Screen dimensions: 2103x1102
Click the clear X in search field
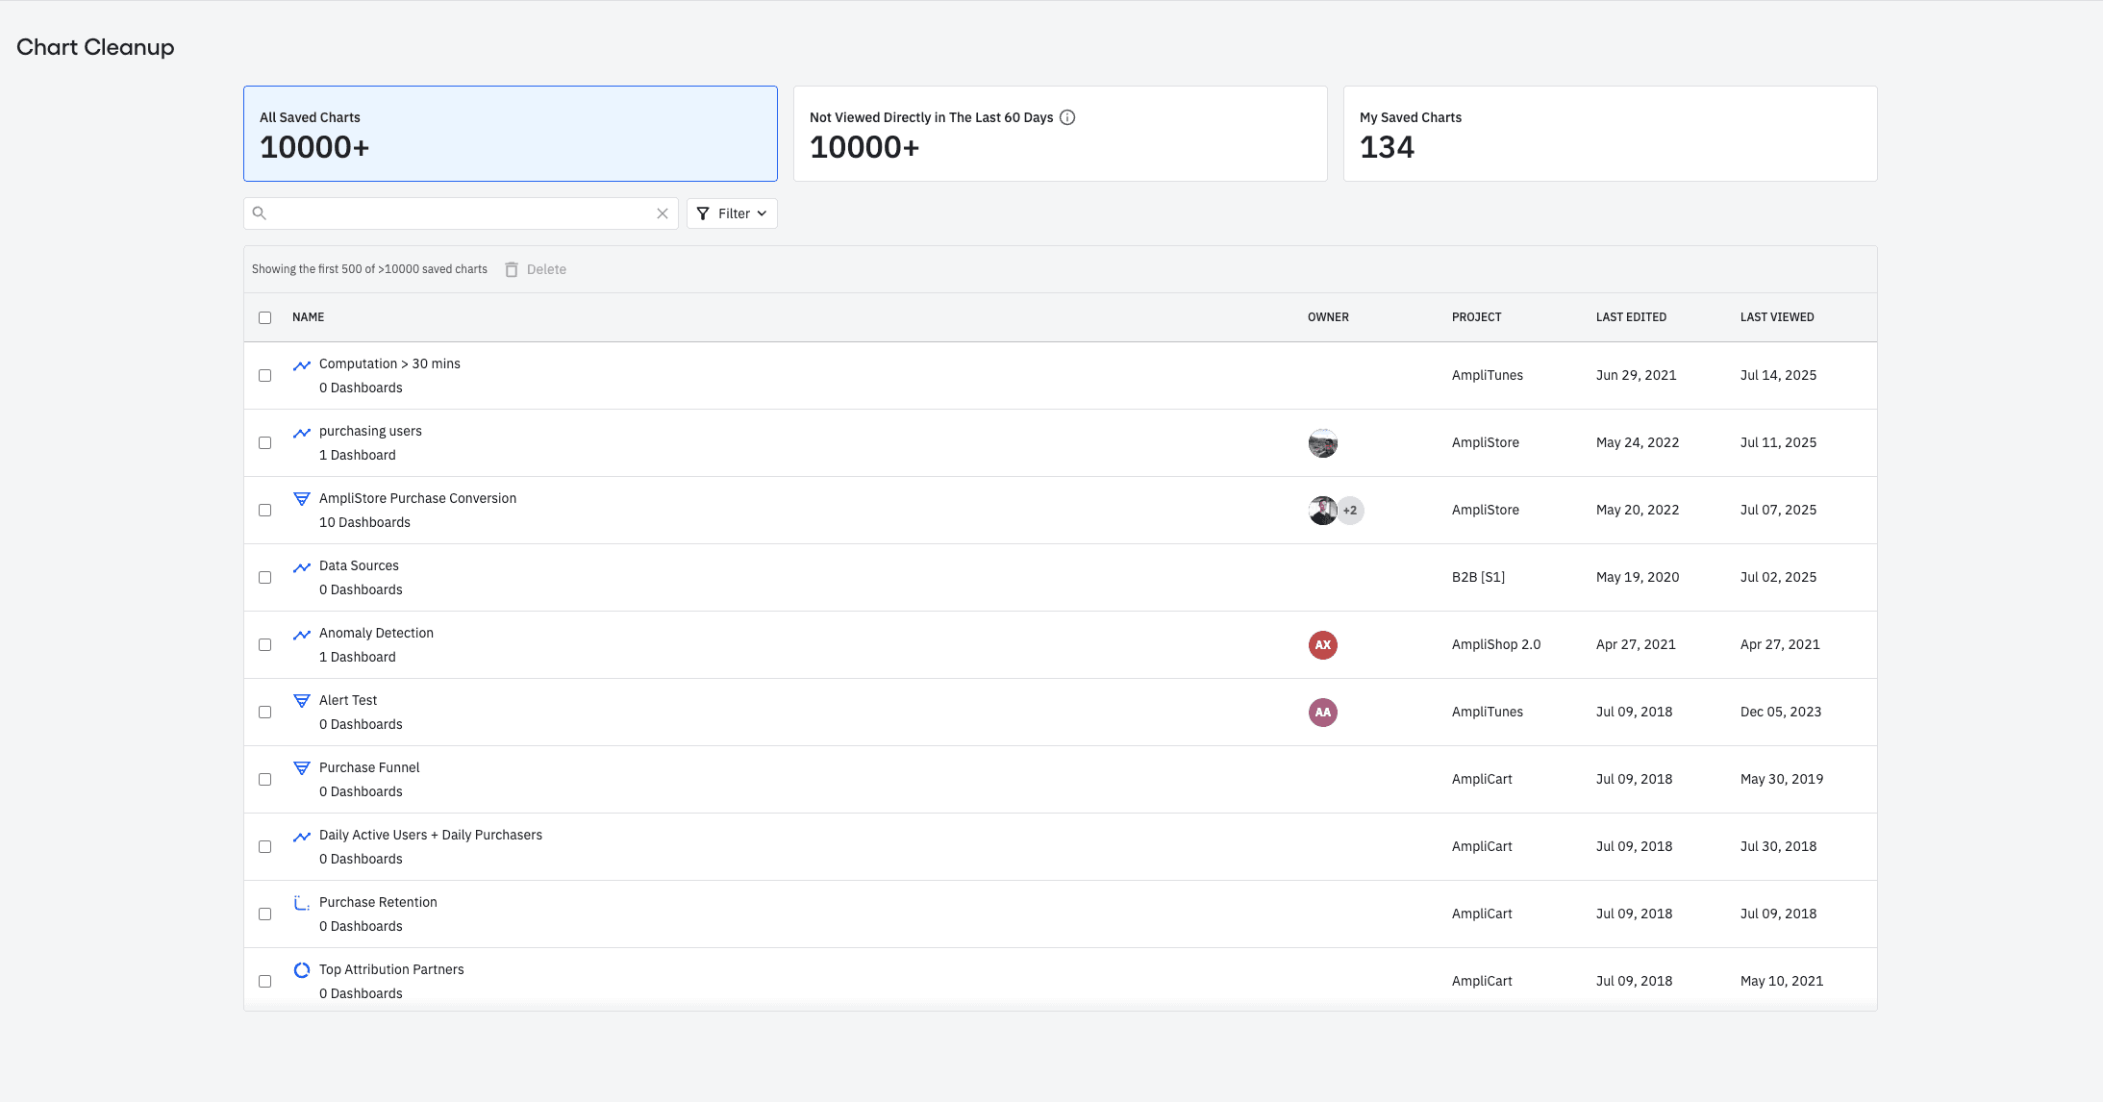[x=663, y=213]
